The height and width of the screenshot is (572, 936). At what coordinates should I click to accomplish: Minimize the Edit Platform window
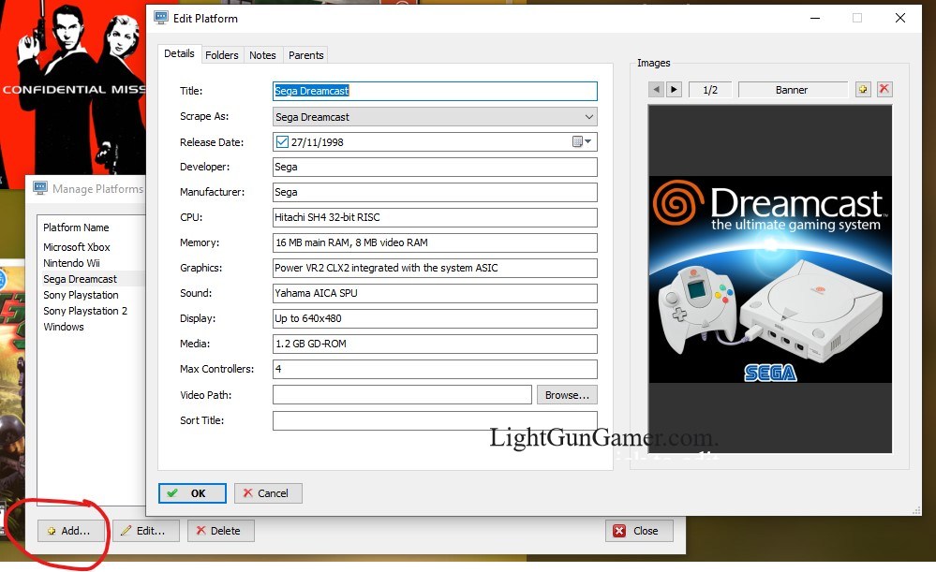815,18
